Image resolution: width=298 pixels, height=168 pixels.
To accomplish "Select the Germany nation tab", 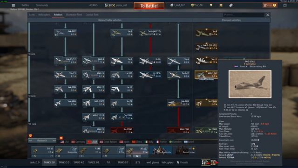I will [78, 142].
